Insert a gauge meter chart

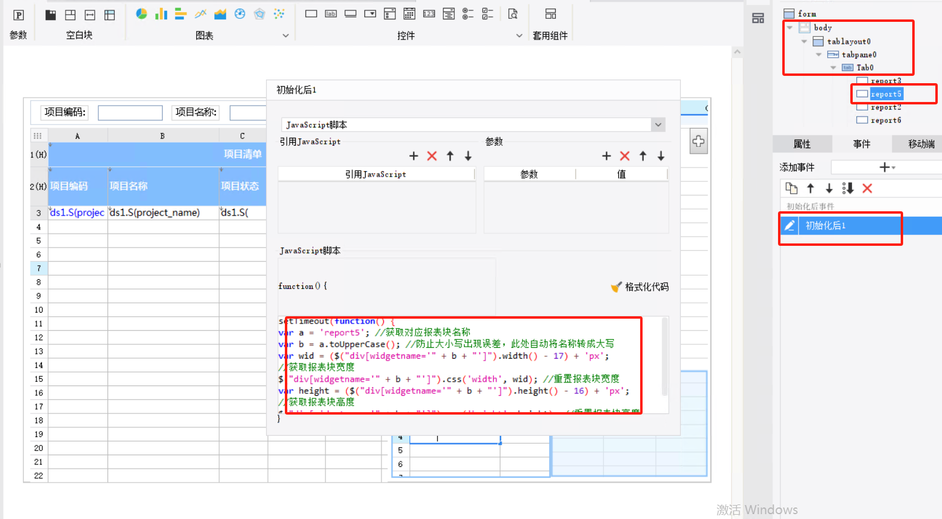click(240, 13)
